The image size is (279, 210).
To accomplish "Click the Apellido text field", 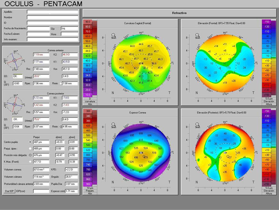I will pos(52,12).
